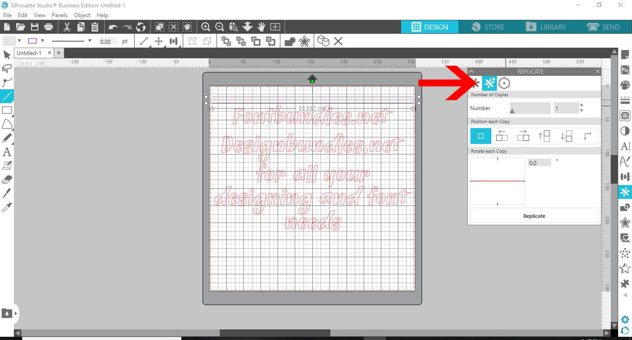Viewport: 632px width, 340px height.
Task: Click the Weld shapes icon
Action: tap(290, 42)
